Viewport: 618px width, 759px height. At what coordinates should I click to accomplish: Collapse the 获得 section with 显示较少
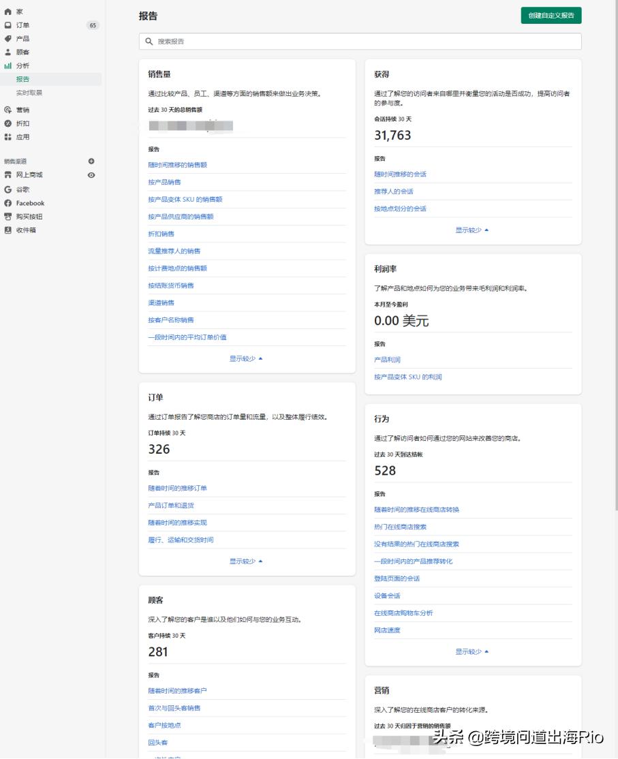point(468,230)
